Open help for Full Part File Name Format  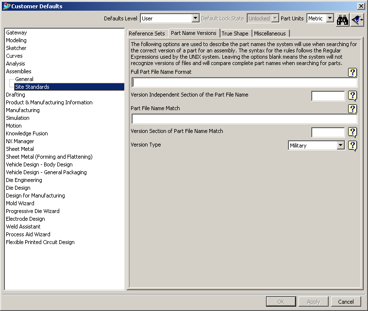point(352,72)
